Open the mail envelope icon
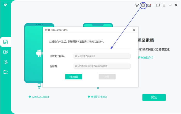 pyautogui.click(x=149, y=5)
